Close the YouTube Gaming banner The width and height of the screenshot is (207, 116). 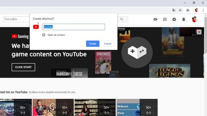[x=199, y=32]
